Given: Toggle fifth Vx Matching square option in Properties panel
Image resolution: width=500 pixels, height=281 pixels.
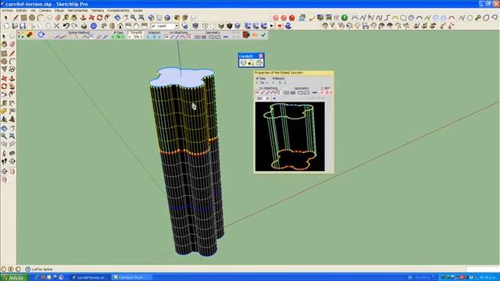Looking at the screenshot, I should [279, 92].
